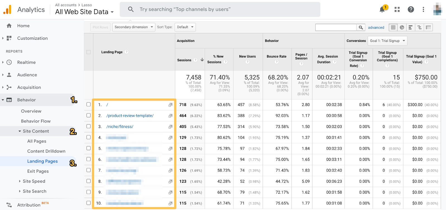The height and width of the screenshot is (210, 446).
Task: Toggle the select-all header checkbox
Action: coord(89,52)
